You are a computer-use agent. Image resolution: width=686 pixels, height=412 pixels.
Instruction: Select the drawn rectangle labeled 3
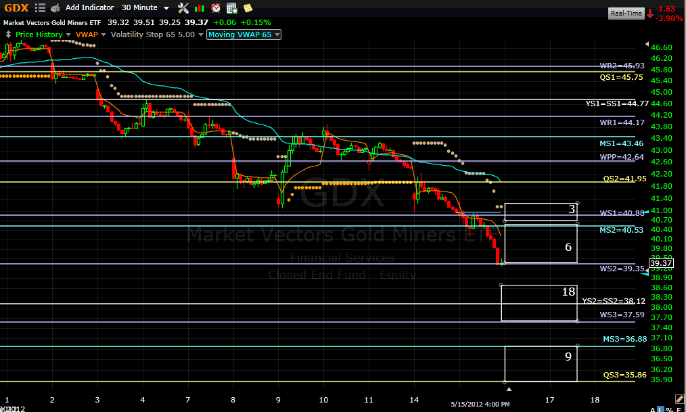541,212
